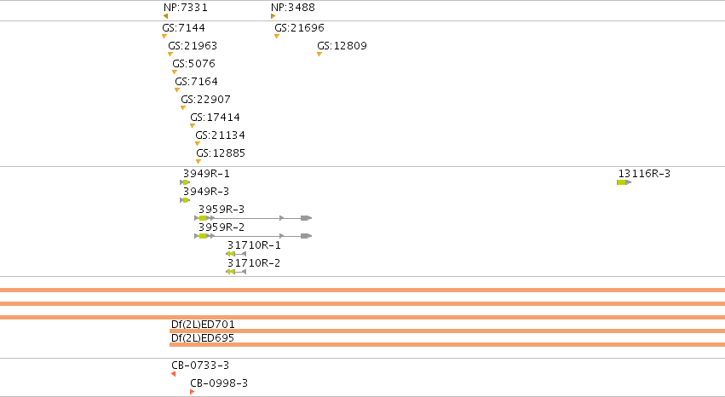Select the Df(2L)ED701 deficiency label
Image resolution: width=725 pixels, height=397 pixels.
point(203,325)
